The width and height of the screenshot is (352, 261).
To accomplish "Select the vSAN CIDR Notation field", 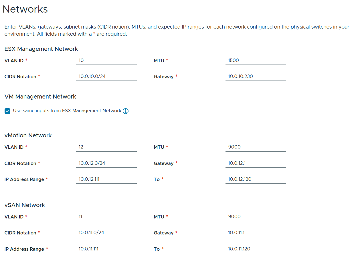I will pyautogui.click(x=106, y=233).
